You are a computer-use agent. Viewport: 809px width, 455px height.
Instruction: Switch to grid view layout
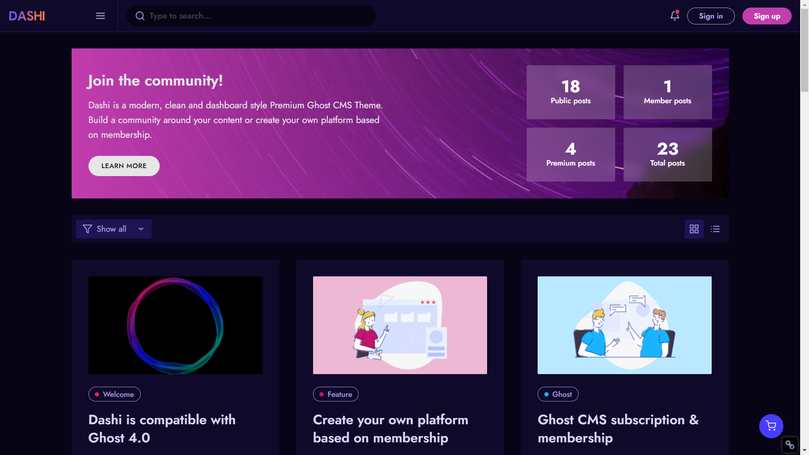694,229
